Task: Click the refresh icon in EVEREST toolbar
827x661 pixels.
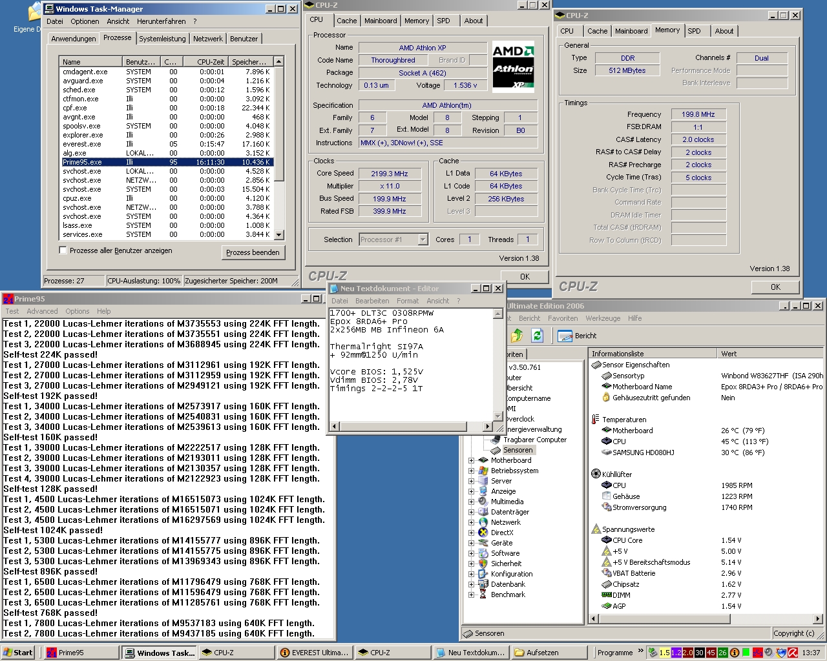Action: click(x=537, y=336)
